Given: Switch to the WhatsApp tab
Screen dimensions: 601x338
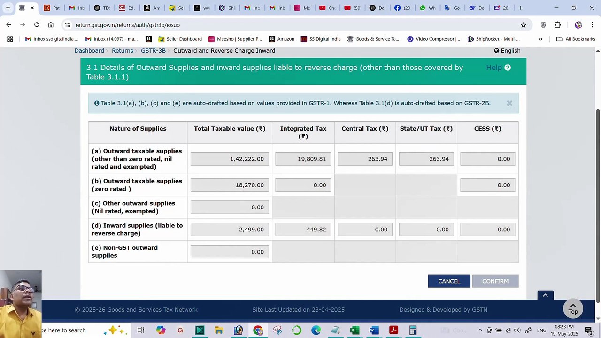Looking at the screenshot, I should point(427,8).
